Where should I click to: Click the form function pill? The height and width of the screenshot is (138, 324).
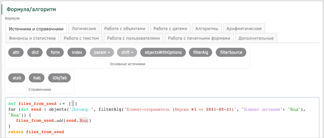pyautogui.click(x=55, y=52)
